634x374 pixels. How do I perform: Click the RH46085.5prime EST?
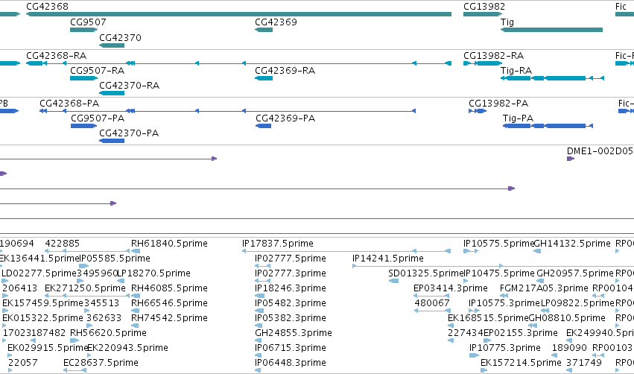pyautogui.click(x=136, y=296)
